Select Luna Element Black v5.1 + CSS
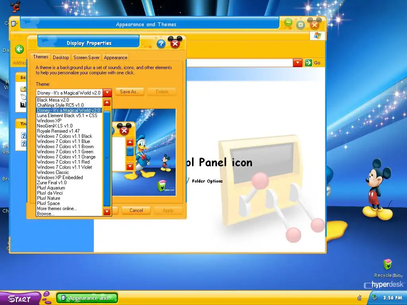The image size is (407, 305). (69, 116)
